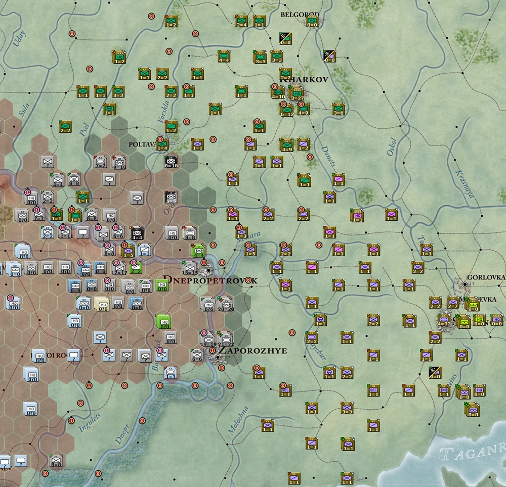The width and height of the screenshot is (506, 487).
Task: Click the purple 1=3 counter near Samara river
Action: 241,232
